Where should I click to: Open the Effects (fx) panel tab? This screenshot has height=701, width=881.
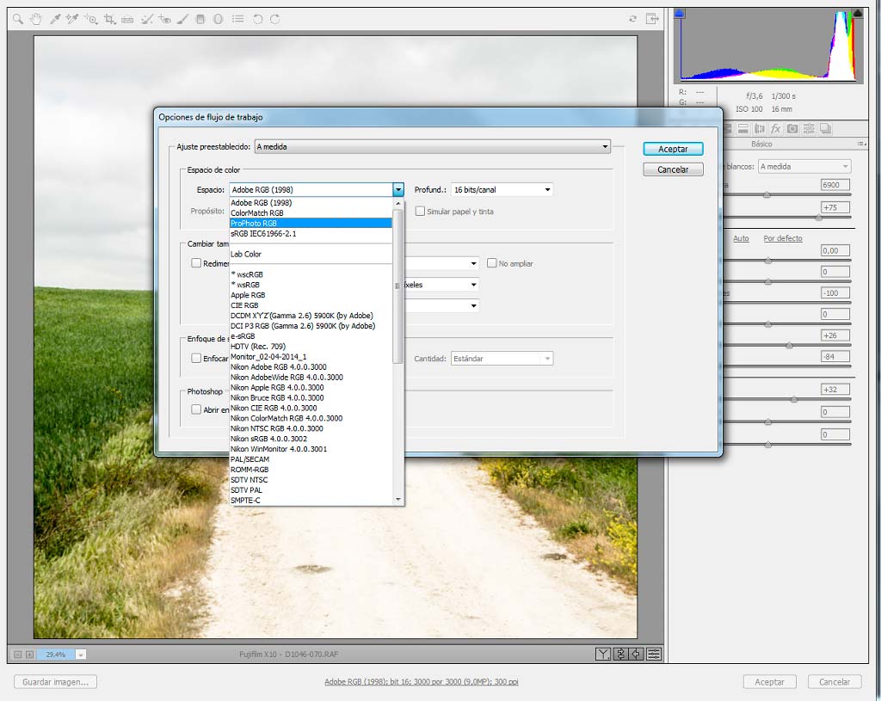tap(776, 129)
